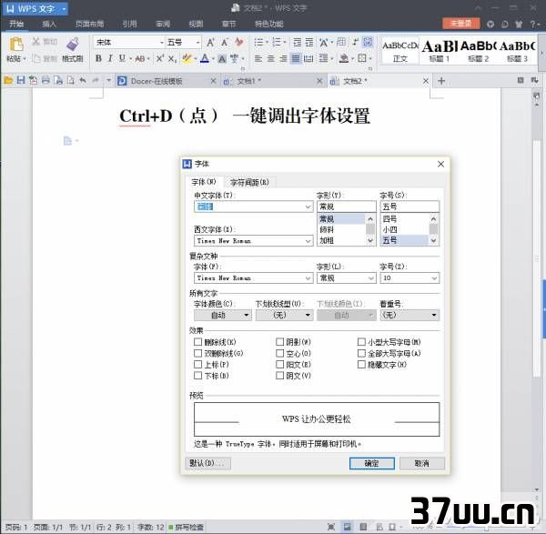This screenshot has height=534, width=546.
Task: Apply superscript from the ribbon
Action: point(159,58)
